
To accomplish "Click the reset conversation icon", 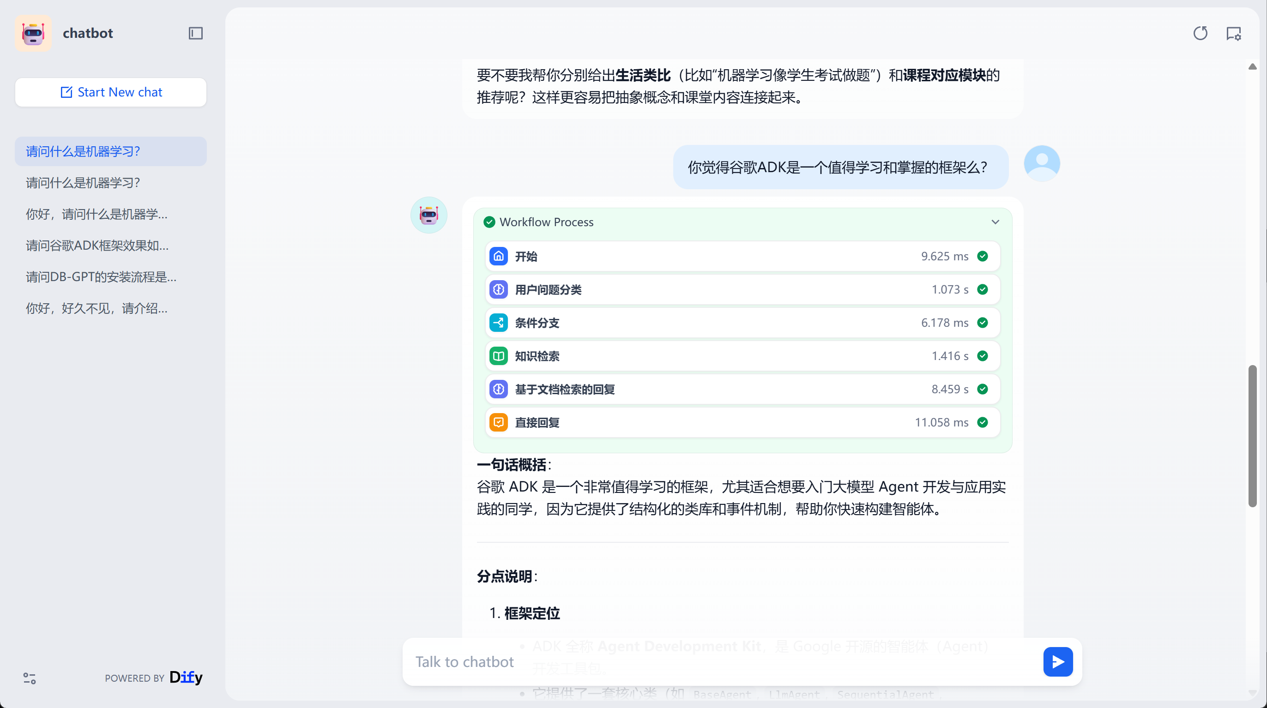I will click(x=1200, y=33).
